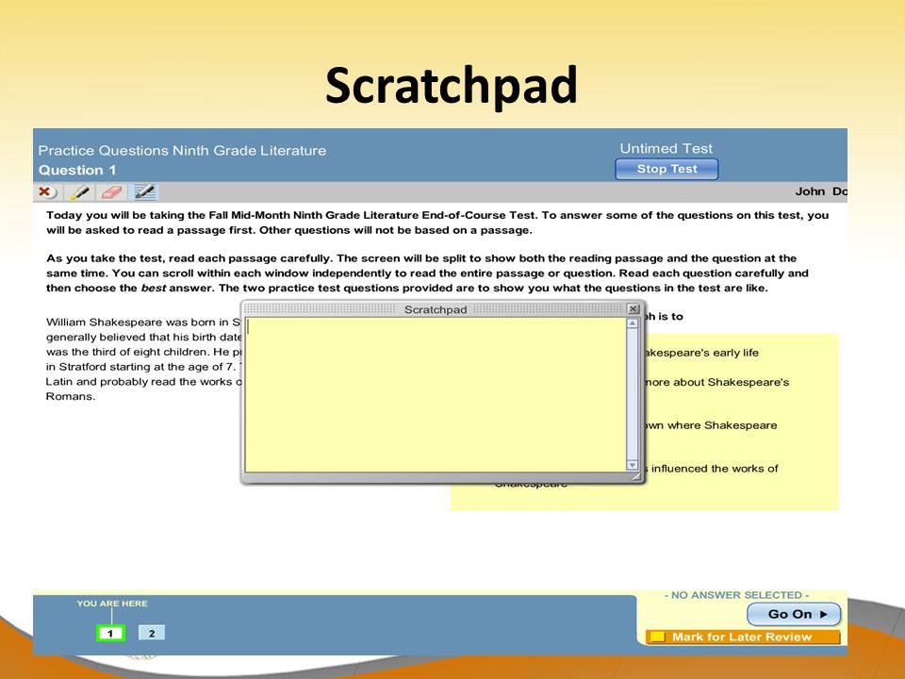
Task: Click 'Practice Questions Ninth Grade Literature' title
Action: tap(182, 151)
